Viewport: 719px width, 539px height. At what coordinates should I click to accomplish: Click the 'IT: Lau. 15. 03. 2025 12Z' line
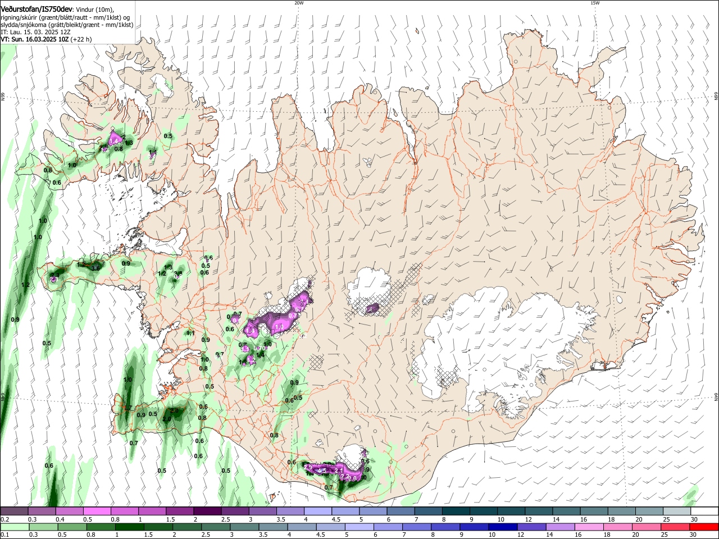[x=35, y=32]
